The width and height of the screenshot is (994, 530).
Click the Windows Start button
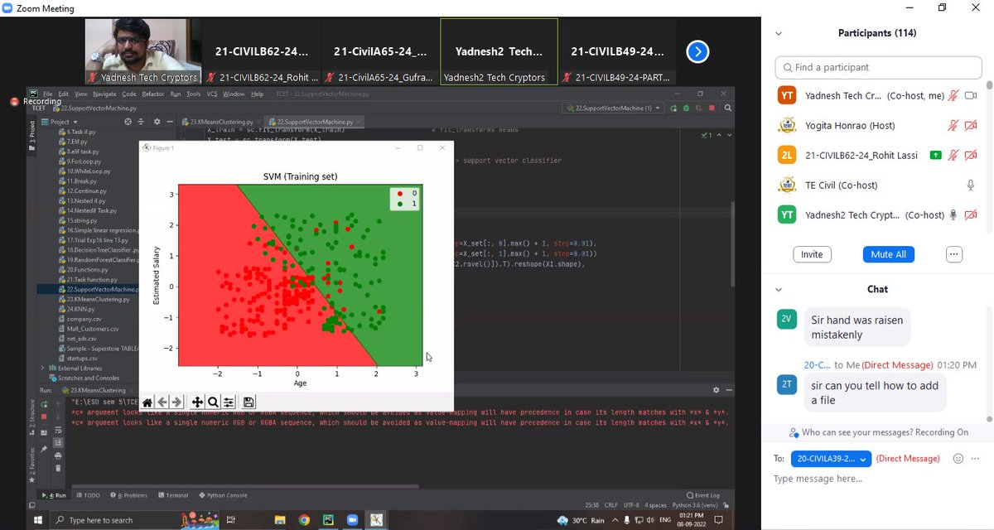[x=38, y=520]
